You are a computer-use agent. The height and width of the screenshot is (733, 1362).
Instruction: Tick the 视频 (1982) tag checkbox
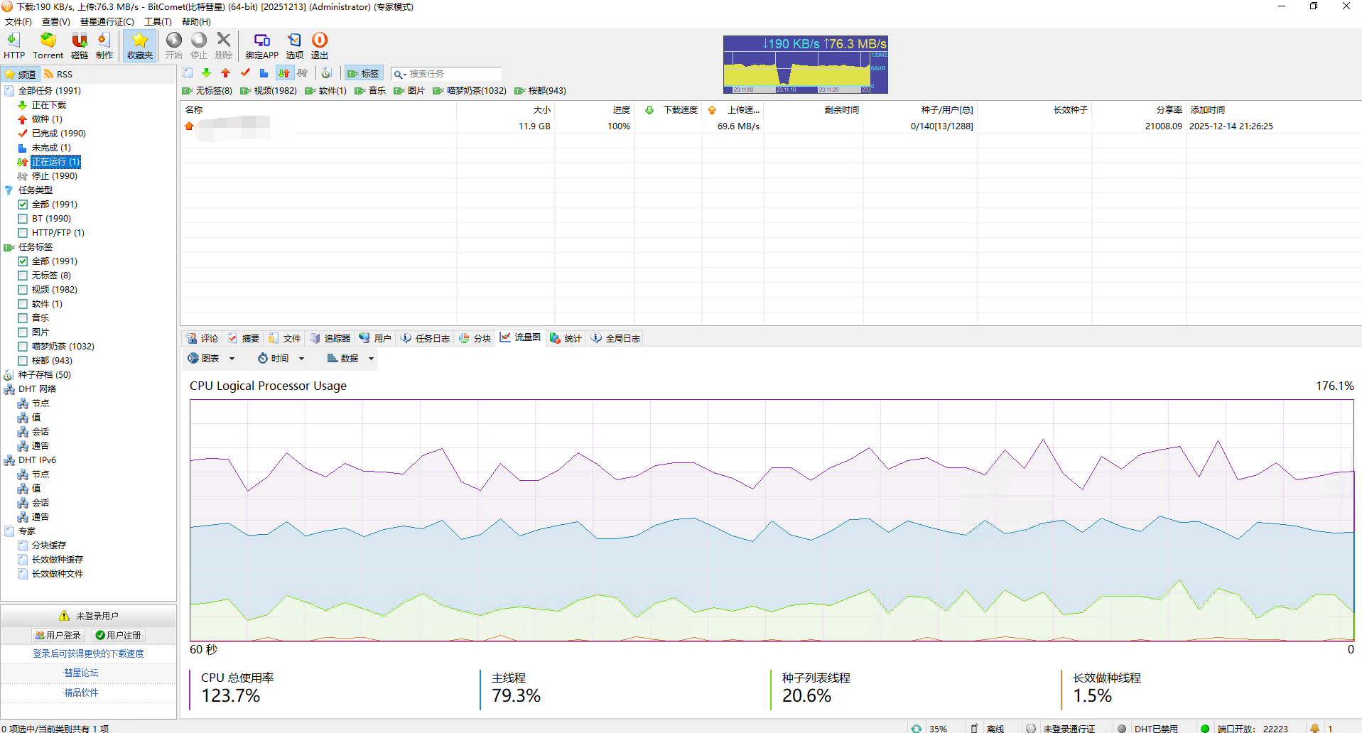pyautogui.click(x=23, y=290)
